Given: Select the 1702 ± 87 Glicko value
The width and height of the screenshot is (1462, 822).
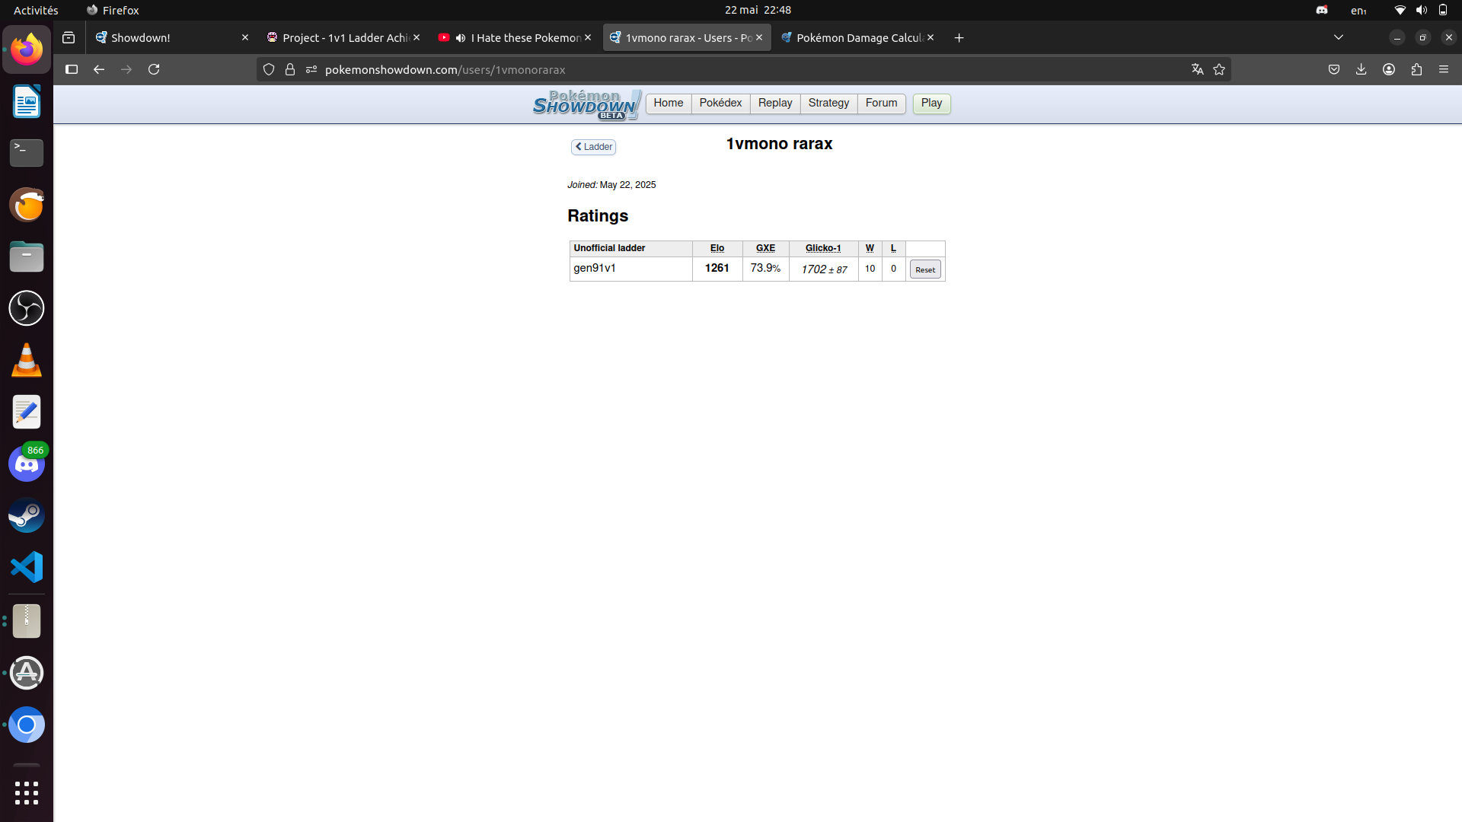Looking at the screenshot, I should click(824, 269).
